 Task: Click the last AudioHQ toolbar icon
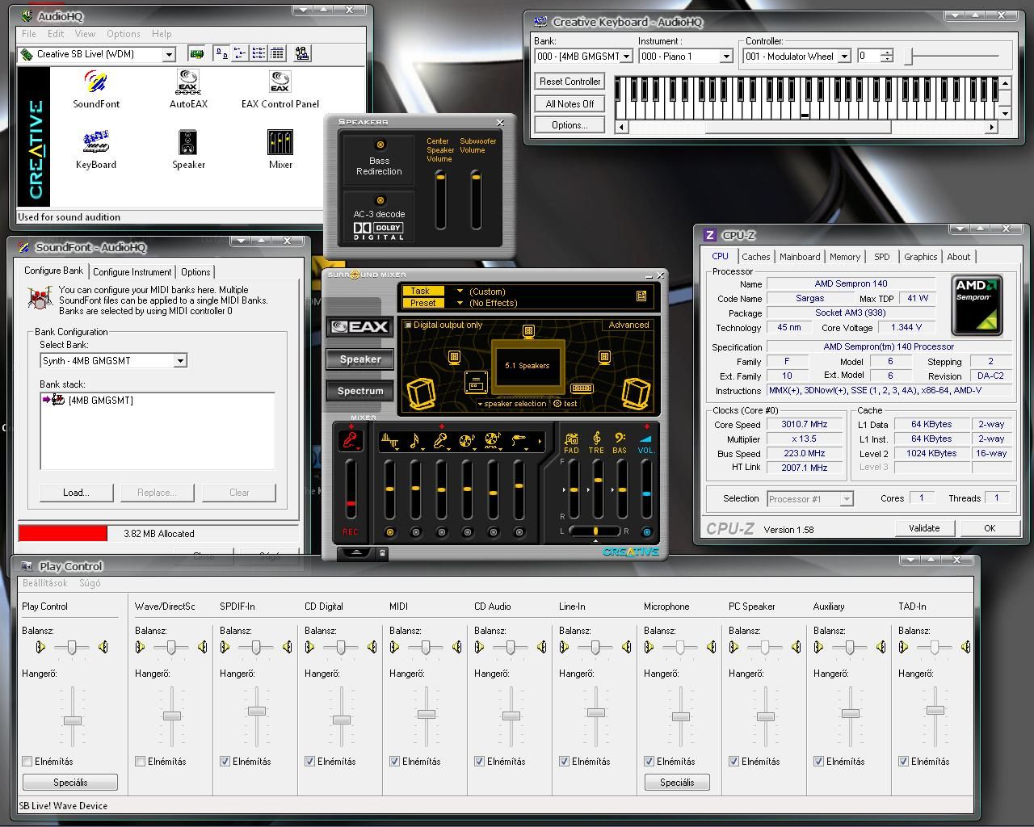(302, 53)
